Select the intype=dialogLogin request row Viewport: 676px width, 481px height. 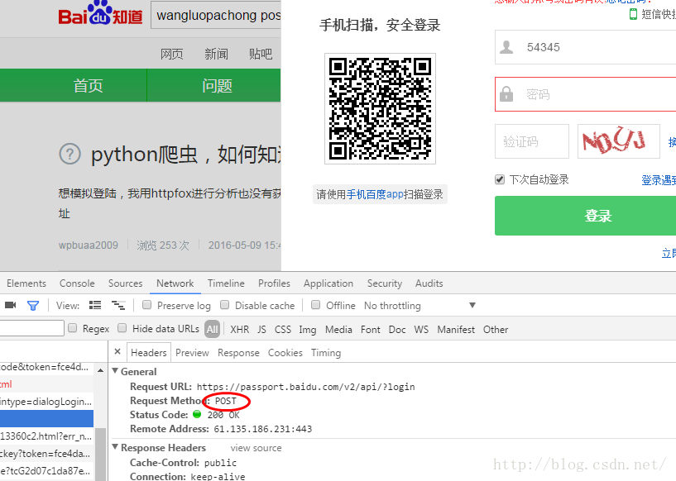pos(46,402)
